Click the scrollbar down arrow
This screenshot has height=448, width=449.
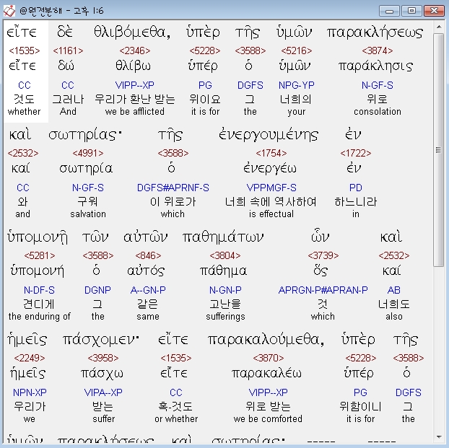(439, 437)
